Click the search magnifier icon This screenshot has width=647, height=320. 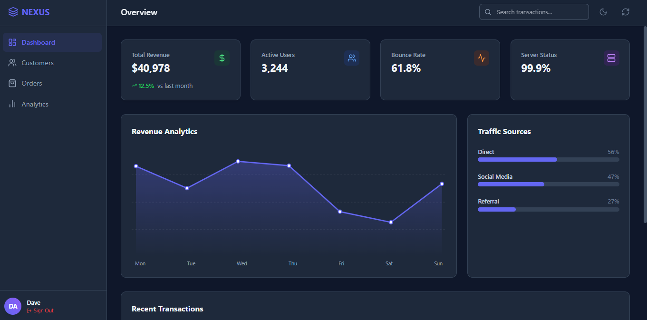click(488, 12)
